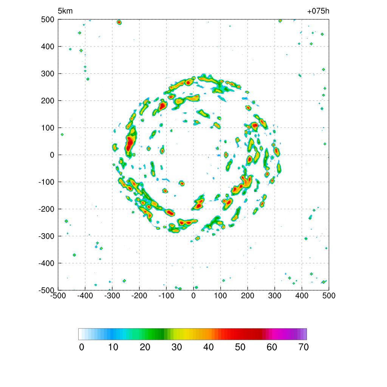Pick colorbar label 50
Viewport: 387px width, 387px height.
coord(240,347)
